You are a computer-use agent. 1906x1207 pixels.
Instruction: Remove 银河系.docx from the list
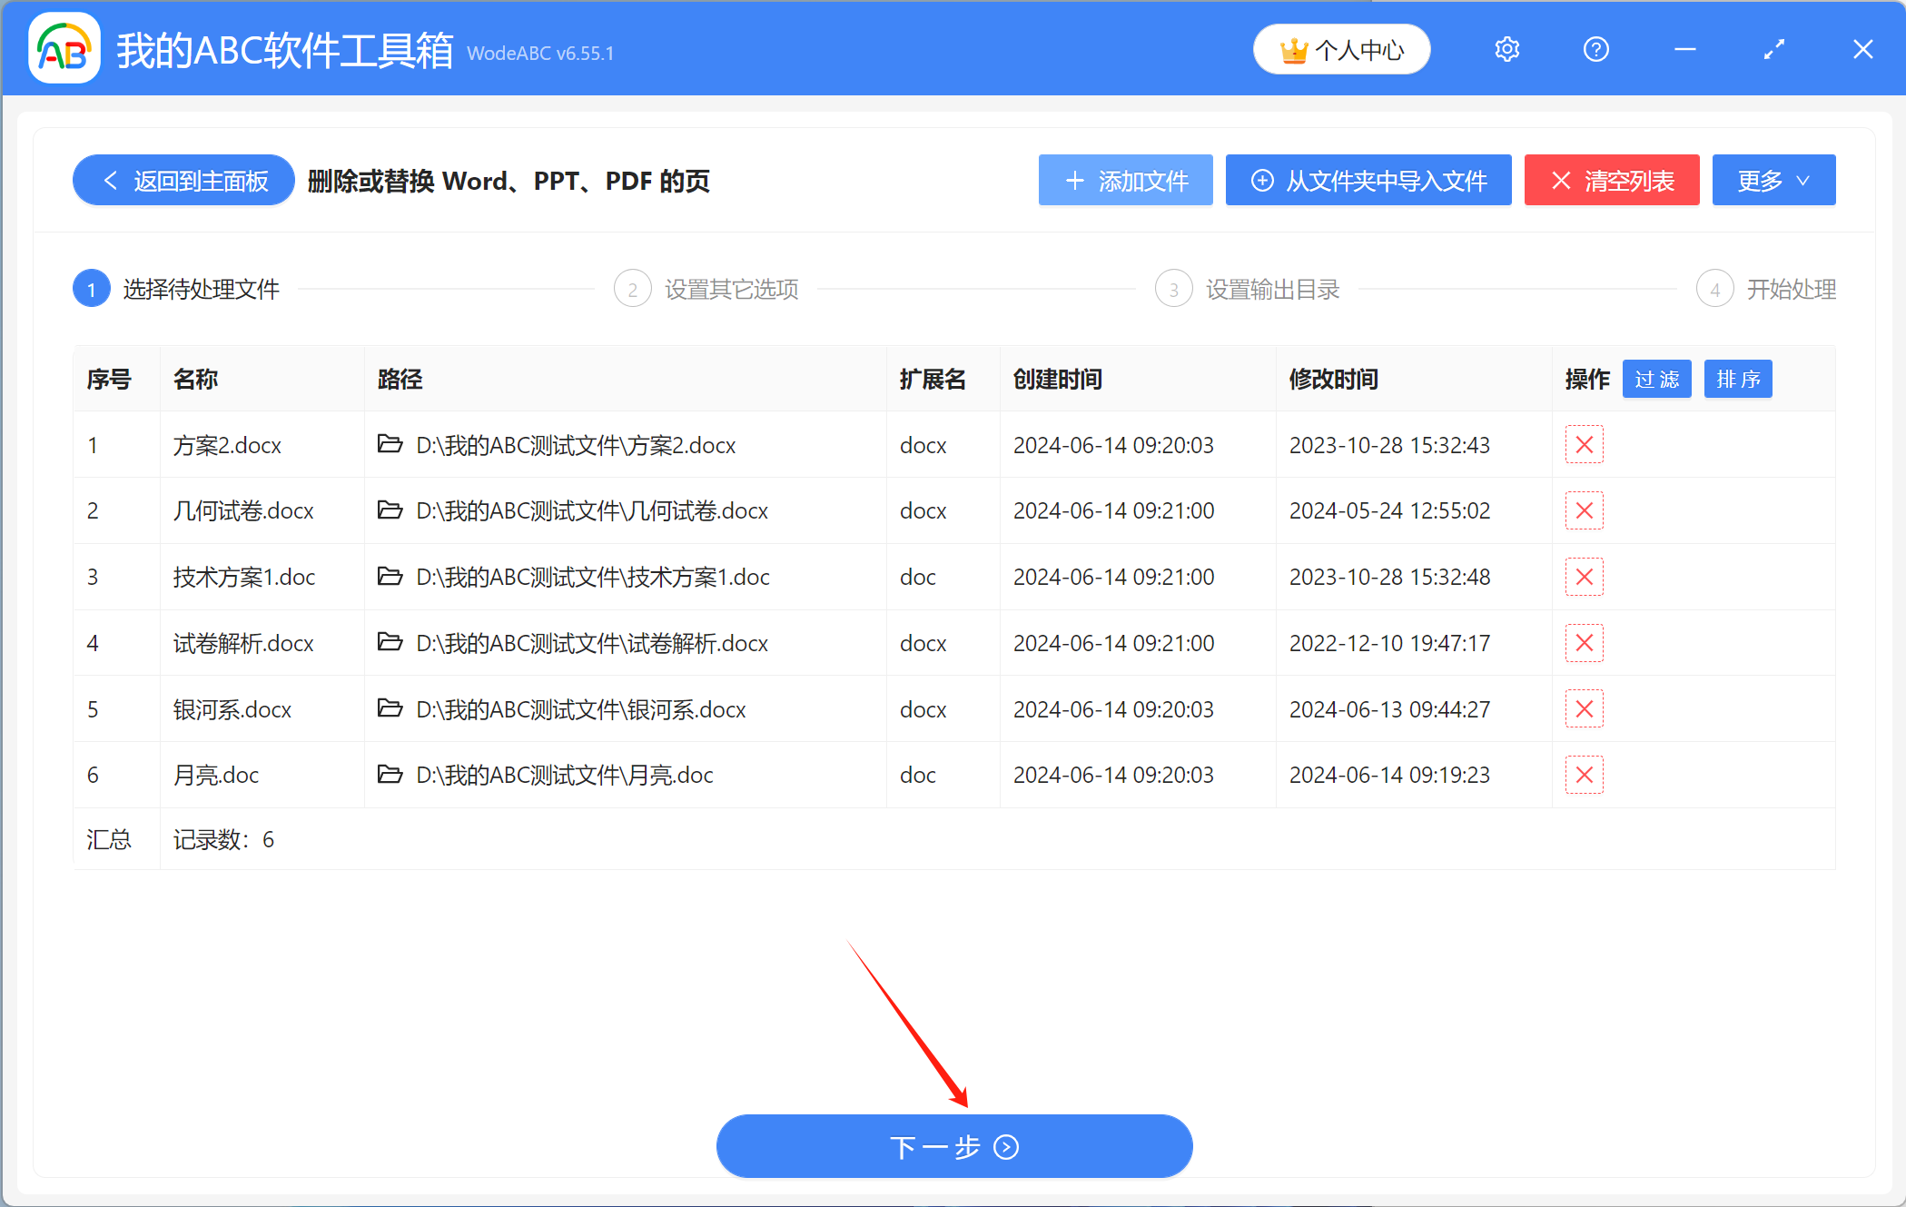tap(1584, 709)
